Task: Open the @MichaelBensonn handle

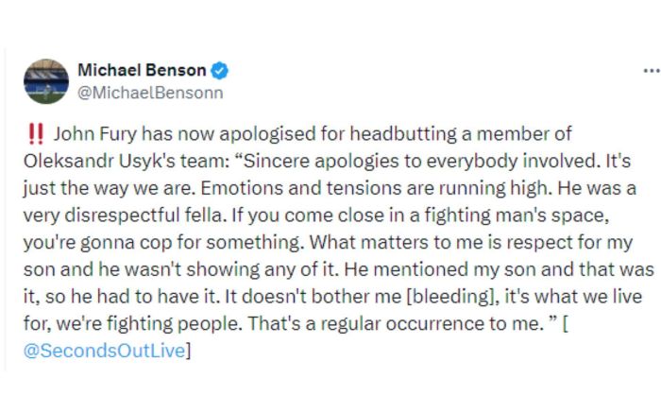Action: 150,92
